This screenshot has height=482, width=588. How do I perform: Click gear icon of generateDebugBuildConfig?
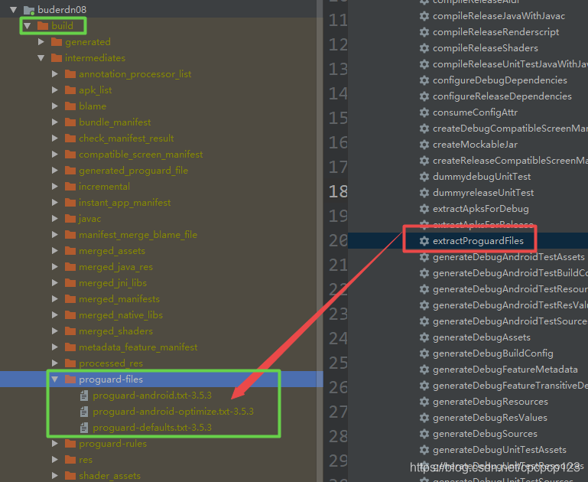coord(424,353)
